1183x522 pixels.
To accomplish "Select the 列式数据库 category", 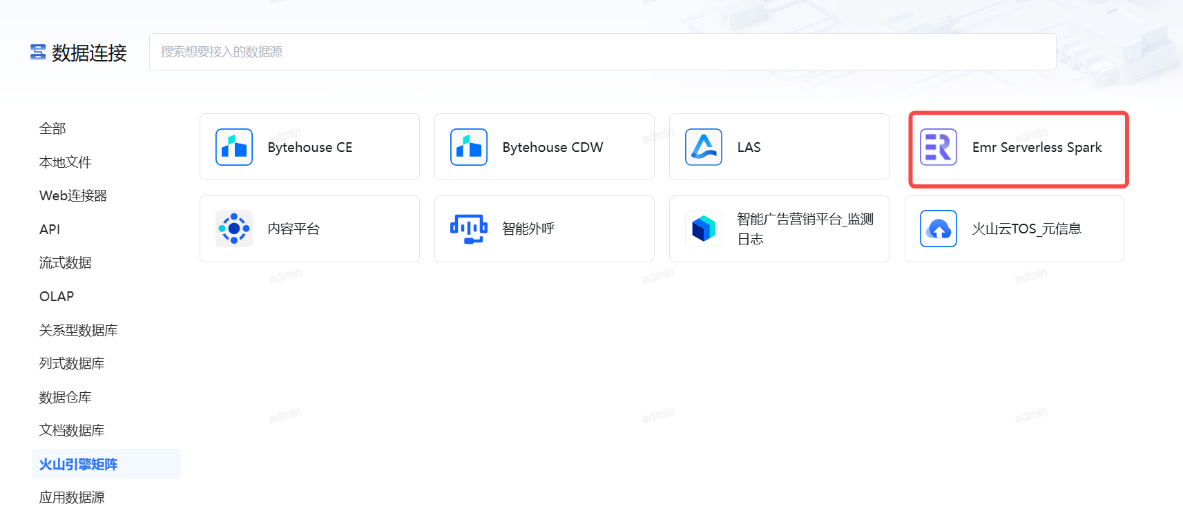I will tap(72, 363).
